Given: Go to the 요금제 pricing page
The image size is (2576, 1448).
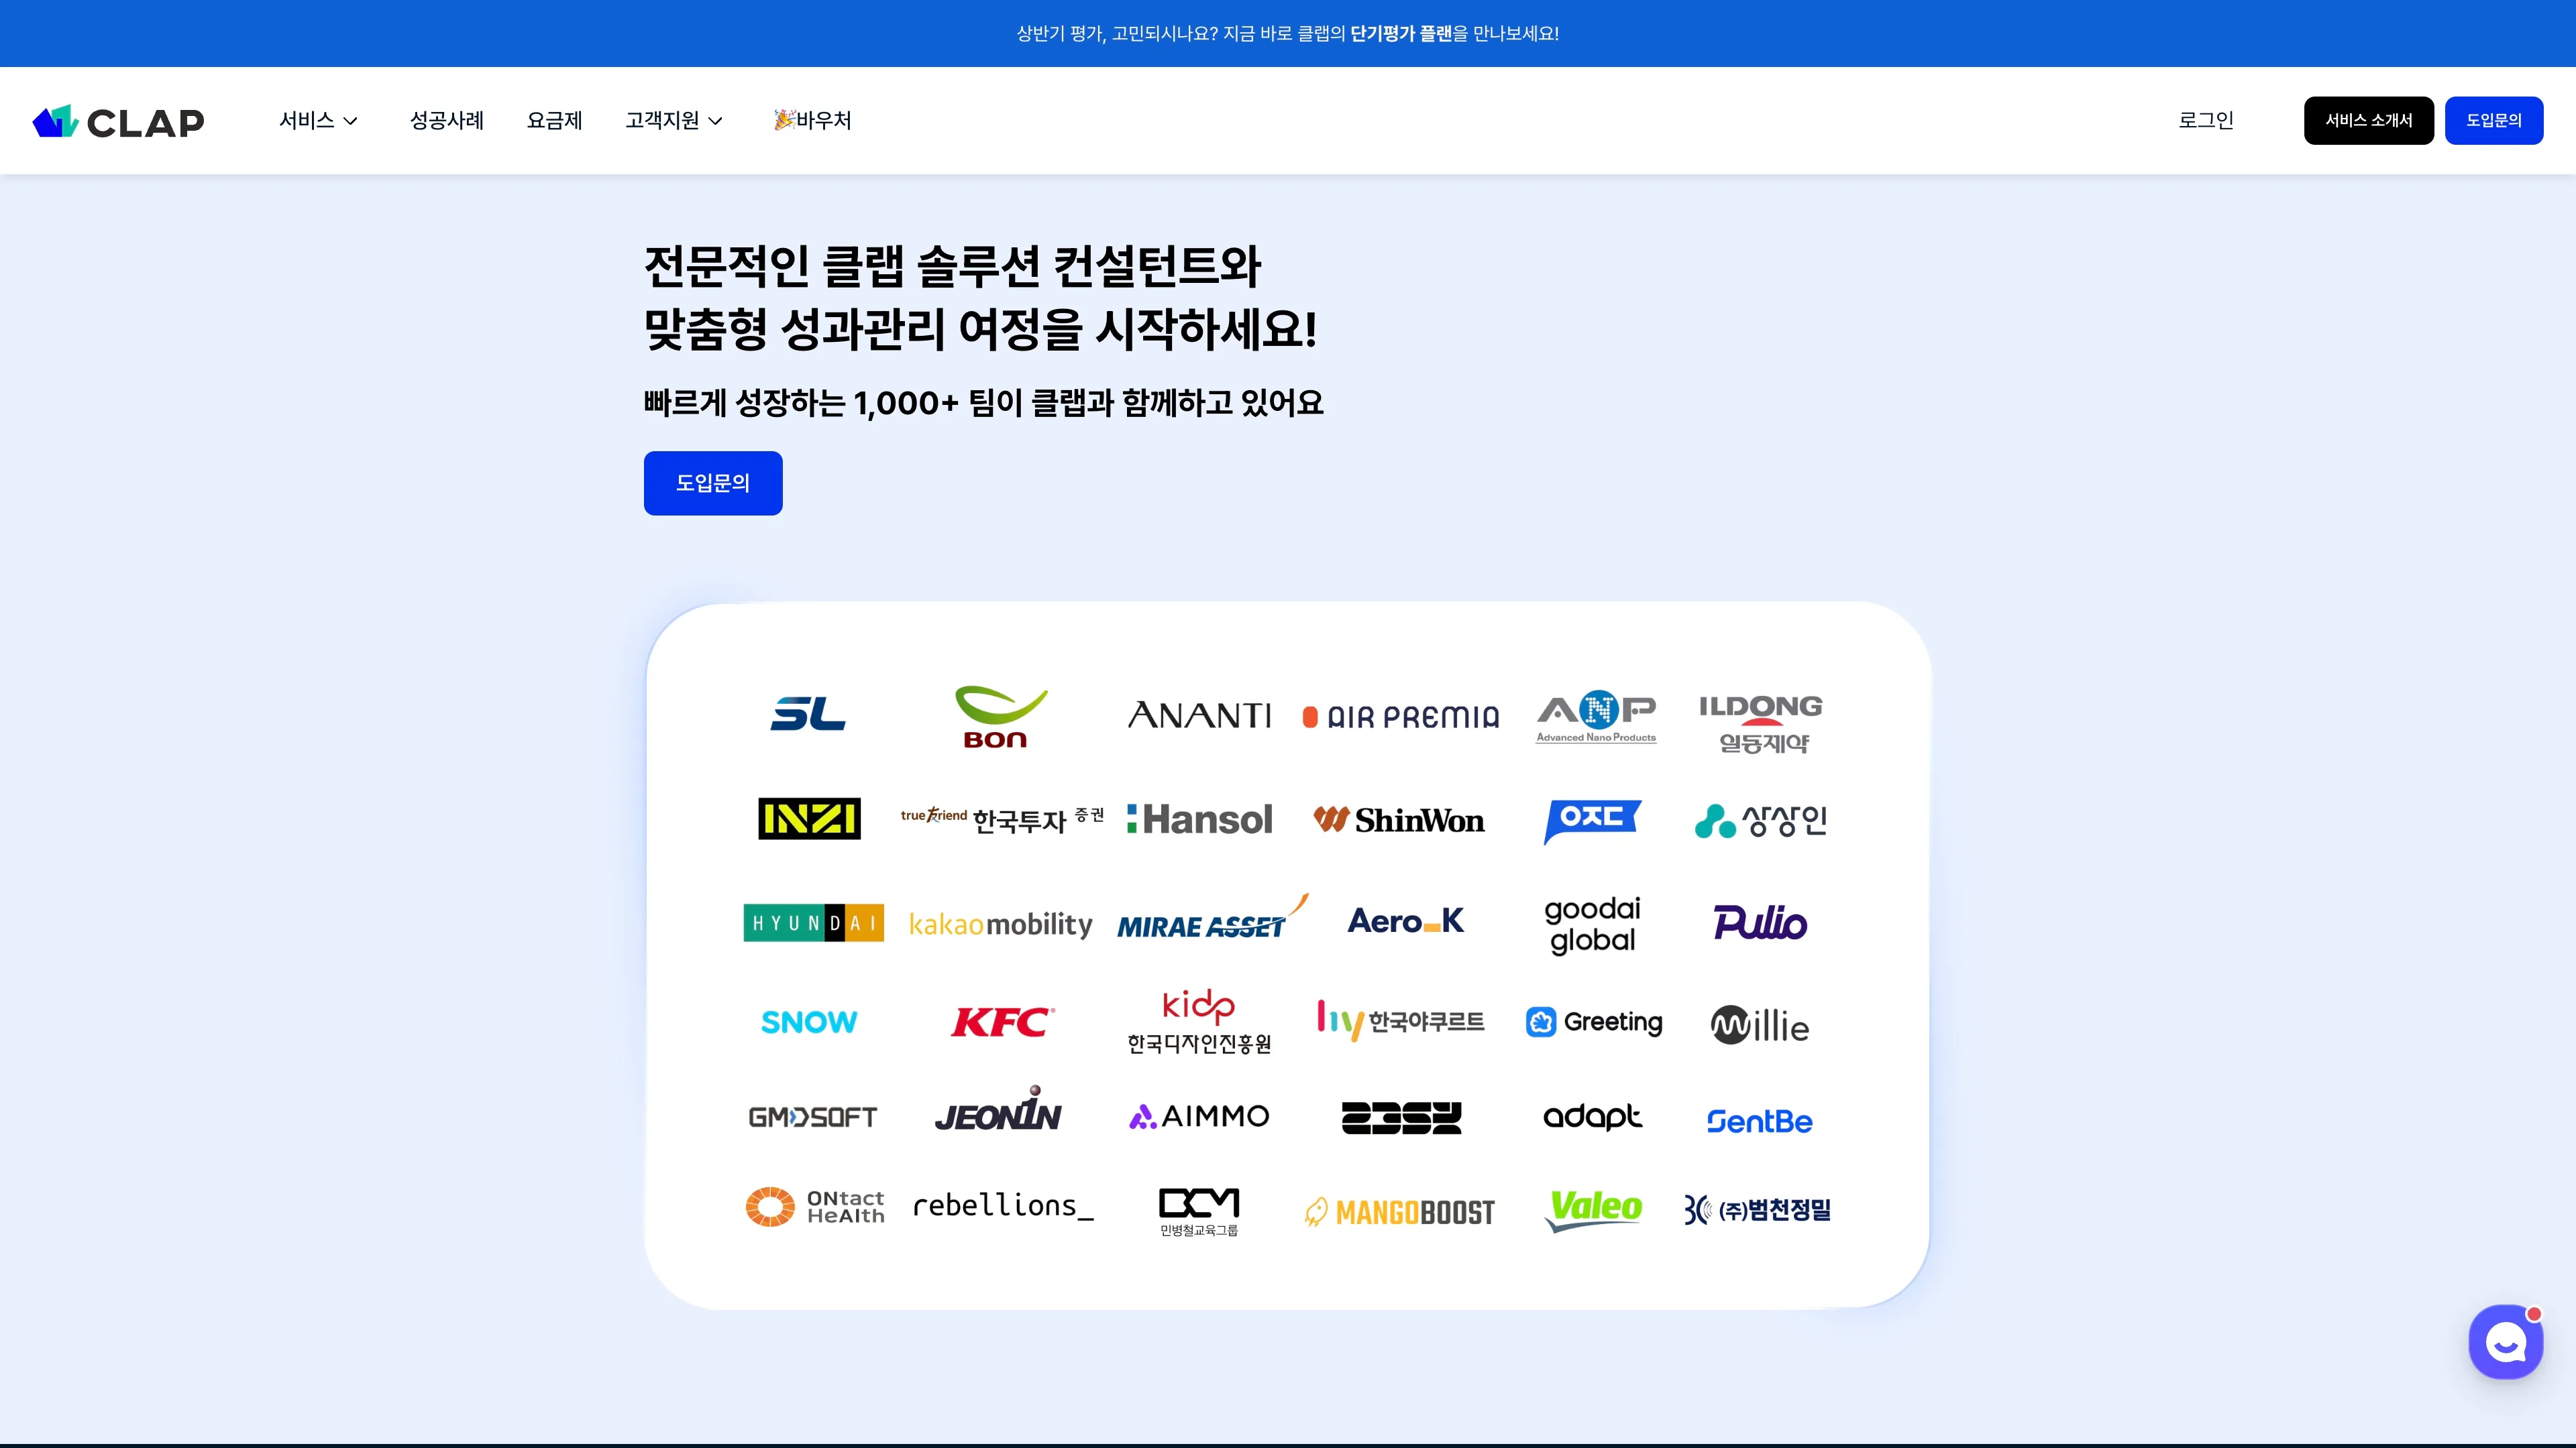Looking at the screenshot, I should (x=554, y=121).
